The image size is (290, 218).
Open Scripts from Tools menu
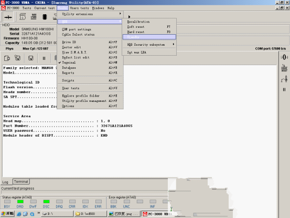(x=90, y=80)
